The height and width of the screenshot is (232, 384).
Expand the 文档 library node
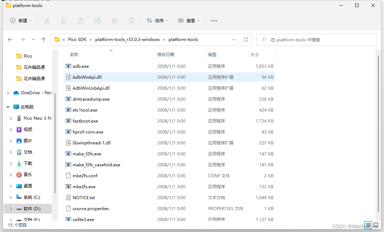click(x=11, y=152)
